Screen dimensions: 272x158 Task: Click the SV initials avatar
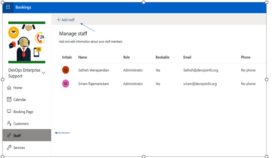65,70
